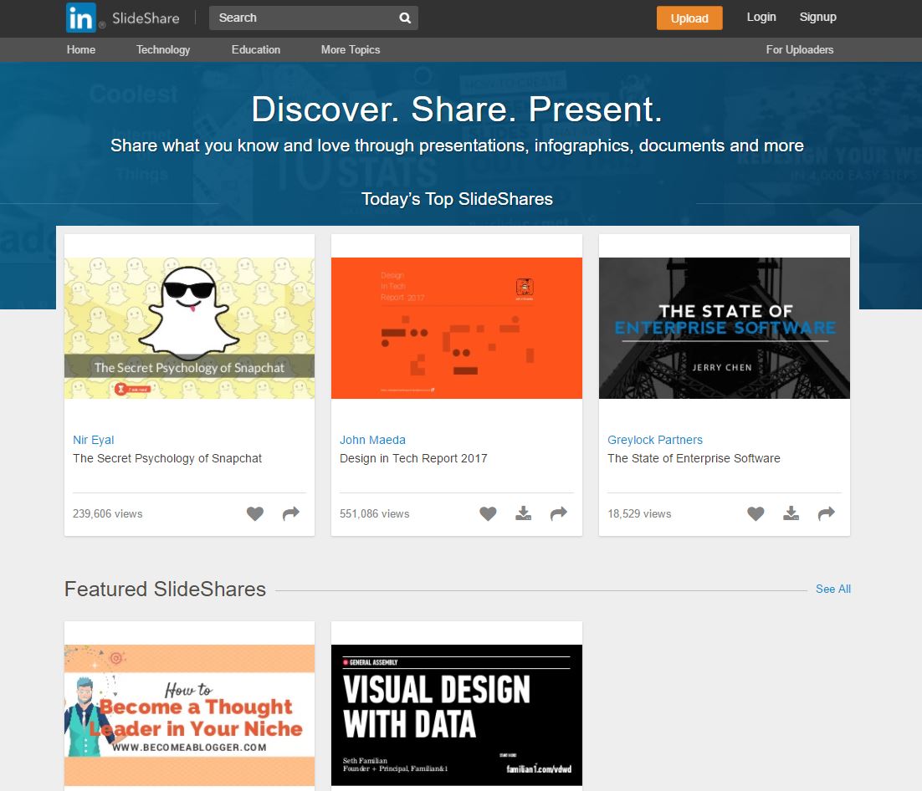Viewport: 922px width, 791px height.
Task: Open the For Uploaders page
Action: (x=800, y=50)
